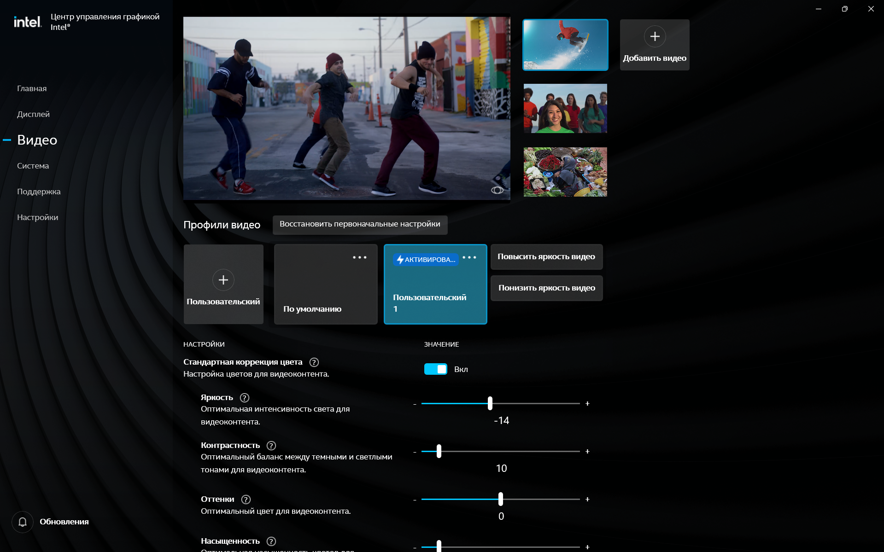Viewport: 884px width, 552px height.
Task: Click the Brightness value -14
Action: pyautogui.click(x=501, y=421)
